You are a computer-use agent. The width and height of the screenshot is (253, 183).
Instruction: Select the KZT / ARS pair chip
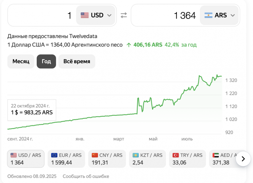point(147,159)
